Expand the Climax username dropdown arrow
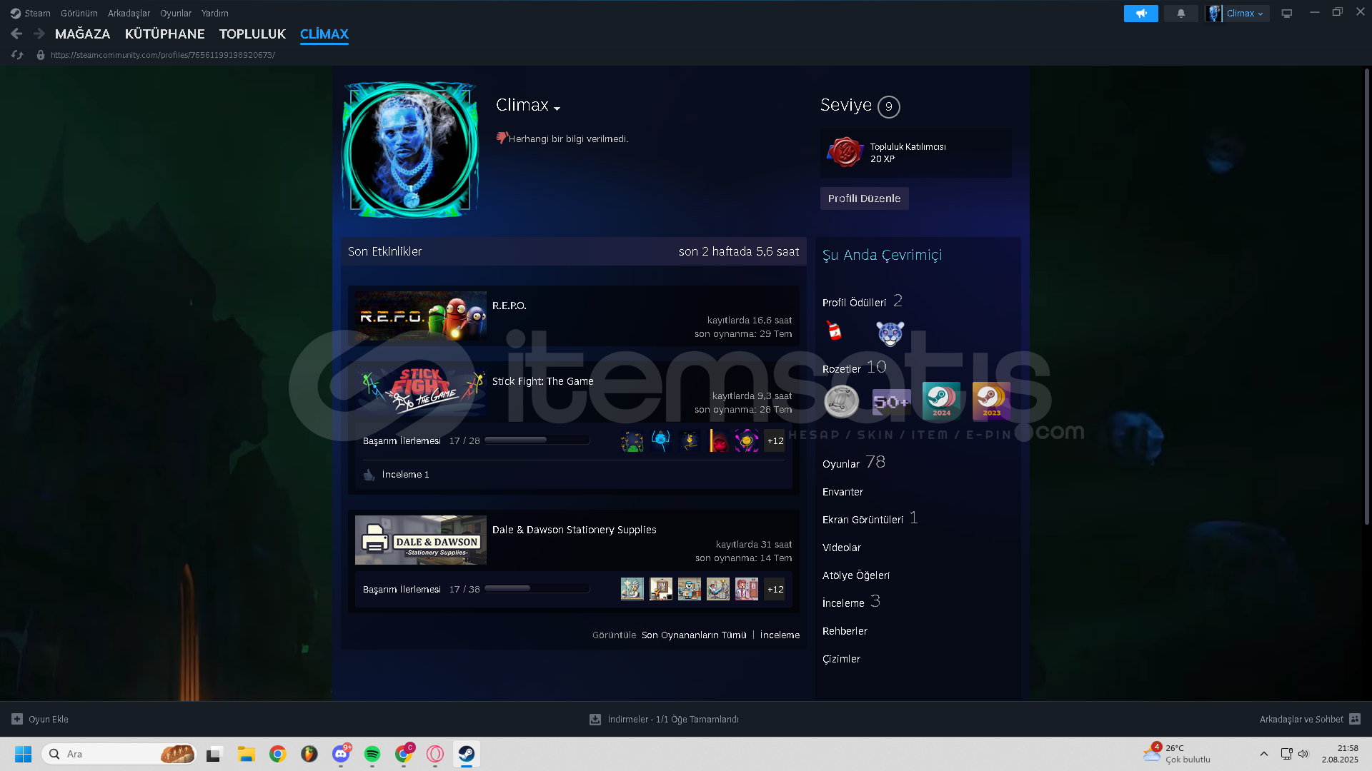Viewport: 1372px width, 771px height. pos(557,109)
